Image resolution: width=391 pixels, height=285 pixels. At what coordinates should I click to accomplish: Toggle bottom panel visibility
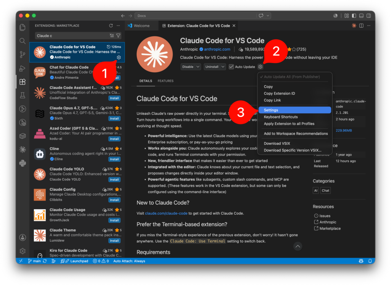point(361,16)
